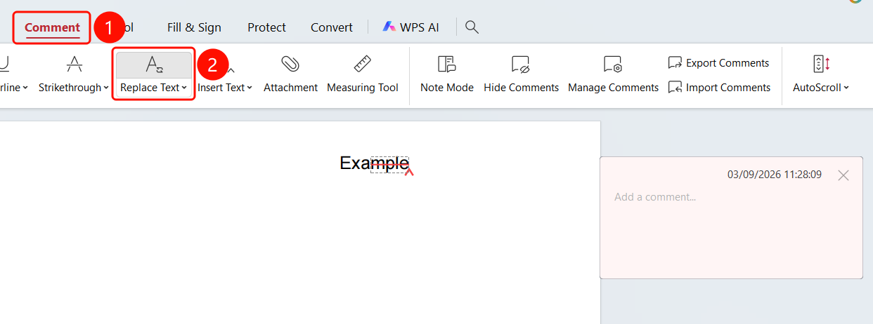Switch to the Fill & Sign tab
This screenshot has height=324, width=873.
click(194, 27)
